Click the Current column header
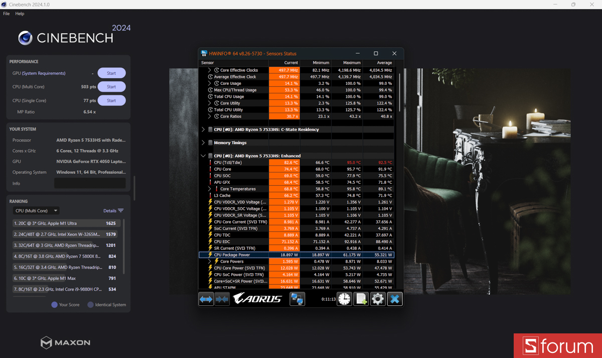This screenshot has height=358, width=602. coord(284,63)
